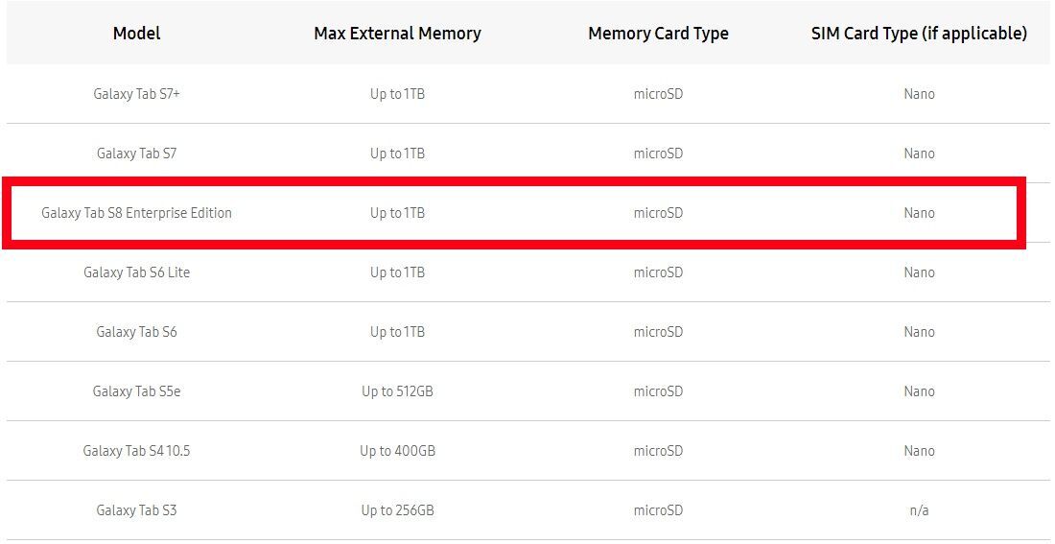Click the Up to 512GB memory value

tap(397, 391)
